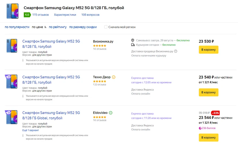Sort offers by по размеру скидки
This screenshot has width=238, height=144.
coord(83,27)
